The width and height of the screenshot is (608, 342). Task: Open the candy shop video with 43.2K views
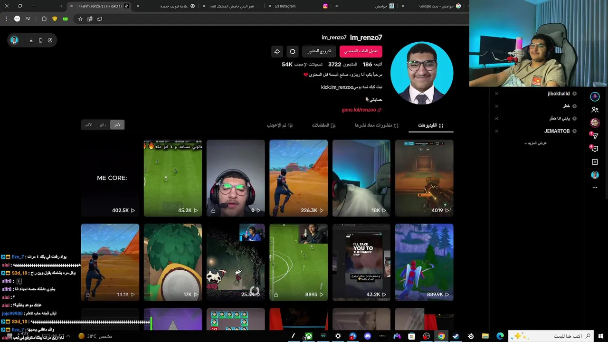point(361,262)
